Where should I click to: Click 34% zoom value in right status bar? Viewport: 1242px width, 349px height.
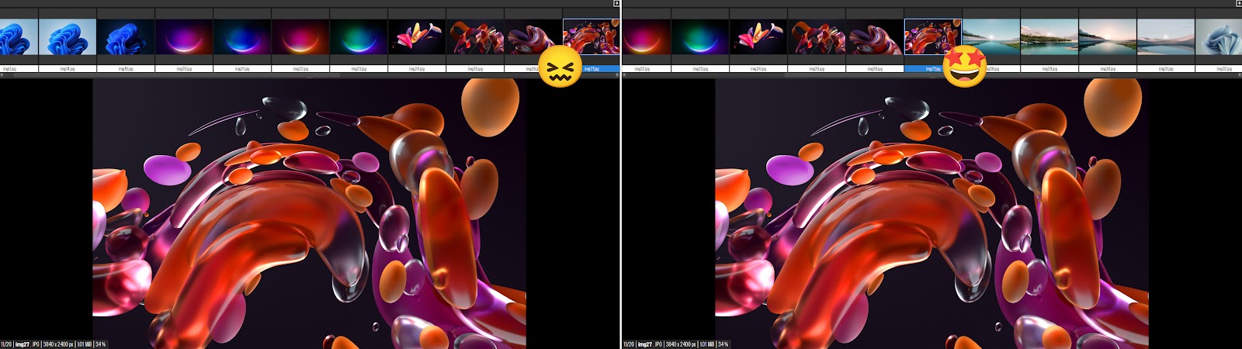pos(723,344)
